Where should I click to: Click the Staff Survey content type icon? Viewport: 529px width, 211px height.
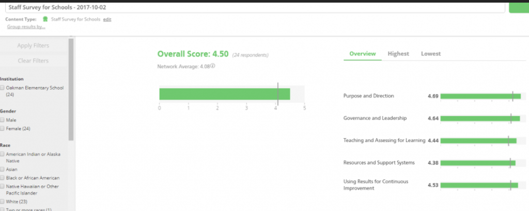coord(45,19)
